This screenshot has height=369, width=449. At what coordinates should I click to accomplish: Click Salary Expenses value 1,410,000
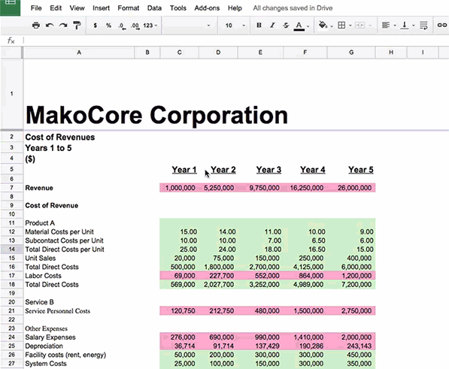tap(308, 337)
